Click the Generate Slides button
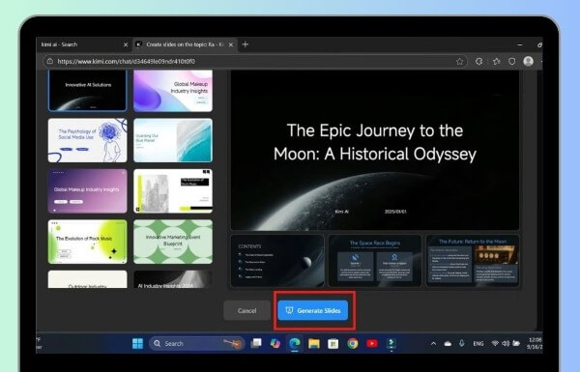Screen dimensions: 580x372 [313, 310]
